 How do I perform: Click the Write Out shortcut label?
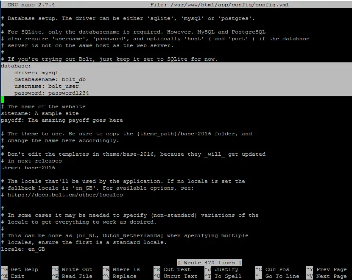[x=77, y=269]
